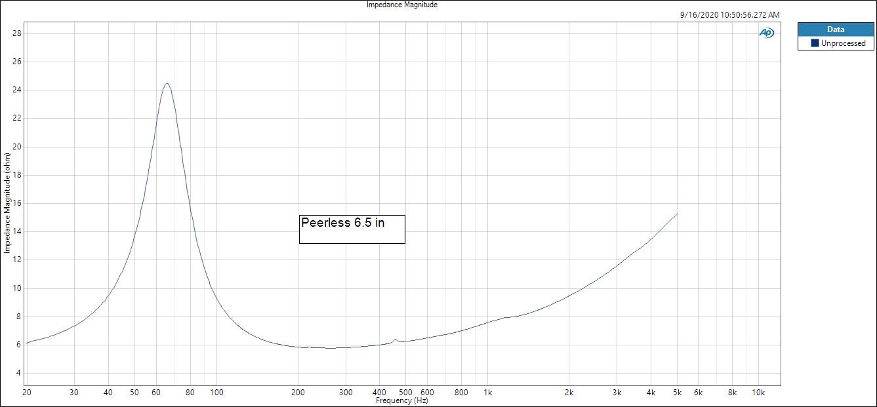
Task: Click the impedance curve peak near 65 Hz
Action: point(167,84)
